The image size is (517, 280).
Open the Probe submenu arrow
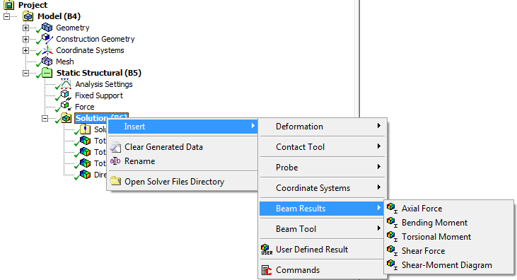pos(379,167)
